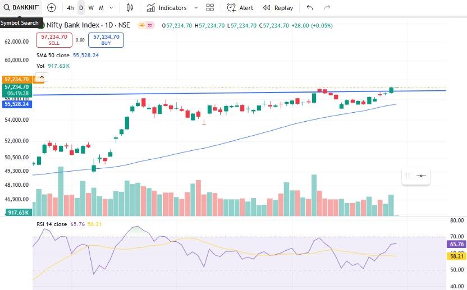Create a new Alert
Screen dimensions: 467x290
click(x=240, y=8)
